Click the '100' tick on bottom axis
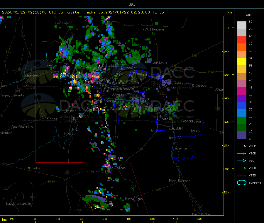The width and height of the screenshot is (264, 223). tap(152, 219)
